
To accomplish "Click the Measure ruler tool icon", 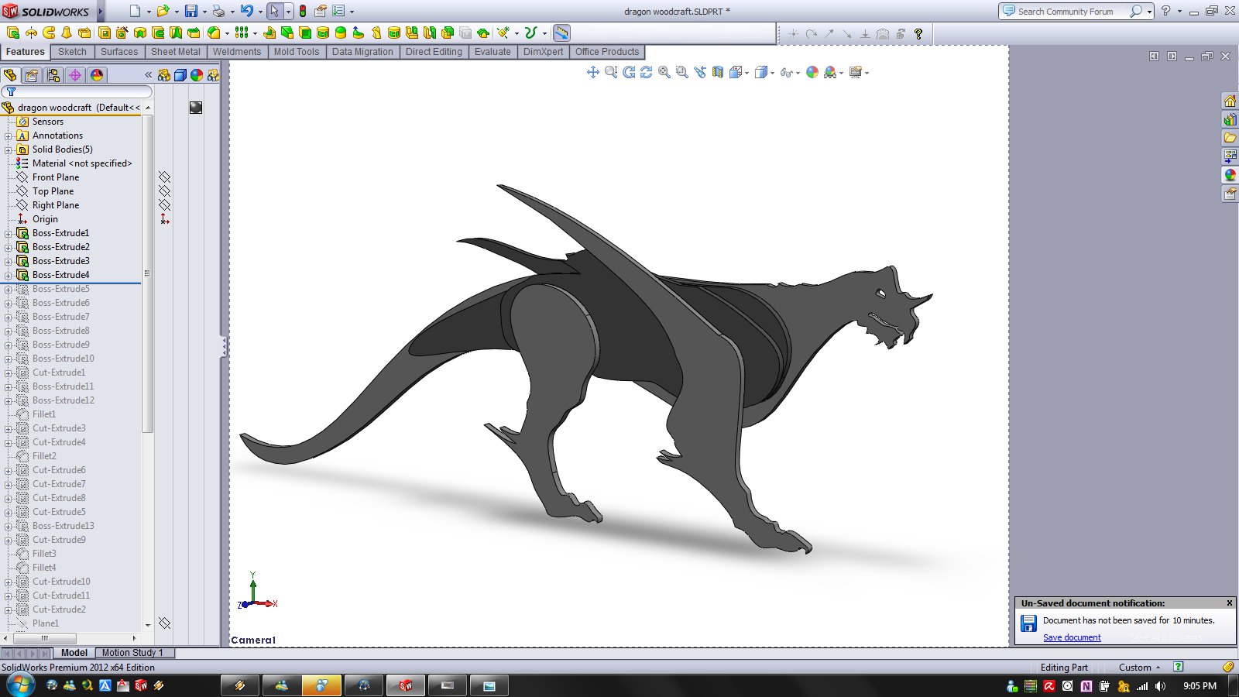I will 561,33.
